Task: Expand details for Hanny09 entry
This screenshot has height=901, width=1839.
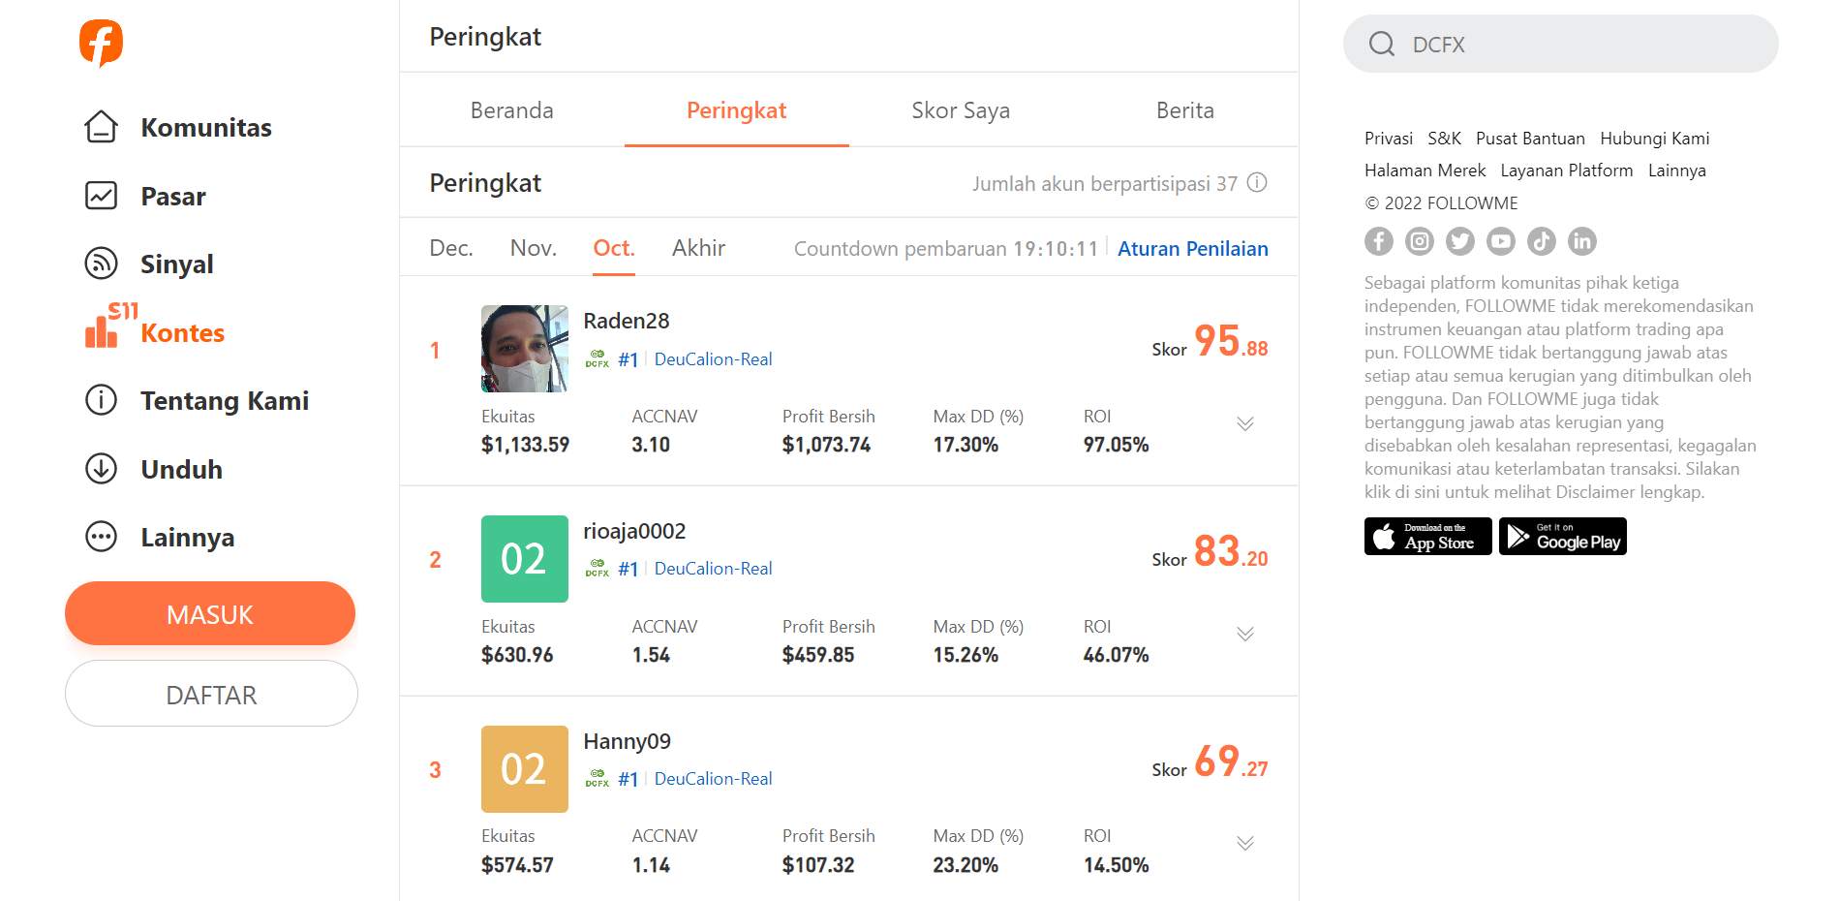Action: (x=1245, y=844)
